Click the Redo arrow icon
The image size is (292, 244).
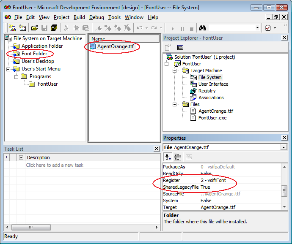154,28
